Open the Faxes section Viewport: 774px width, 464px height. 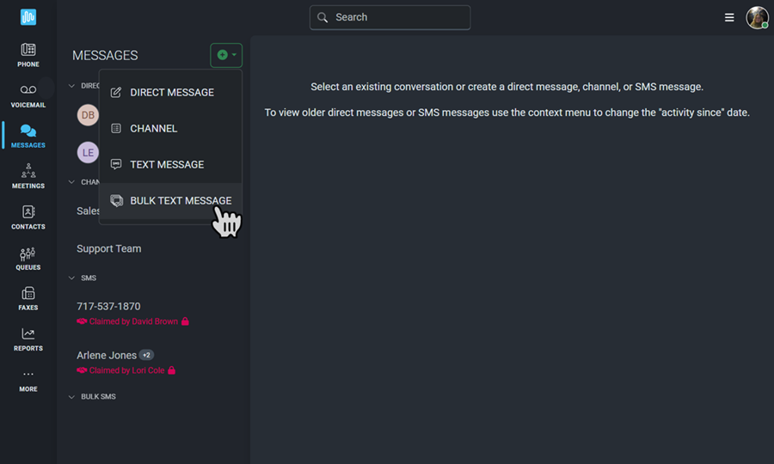pos(28,299)
